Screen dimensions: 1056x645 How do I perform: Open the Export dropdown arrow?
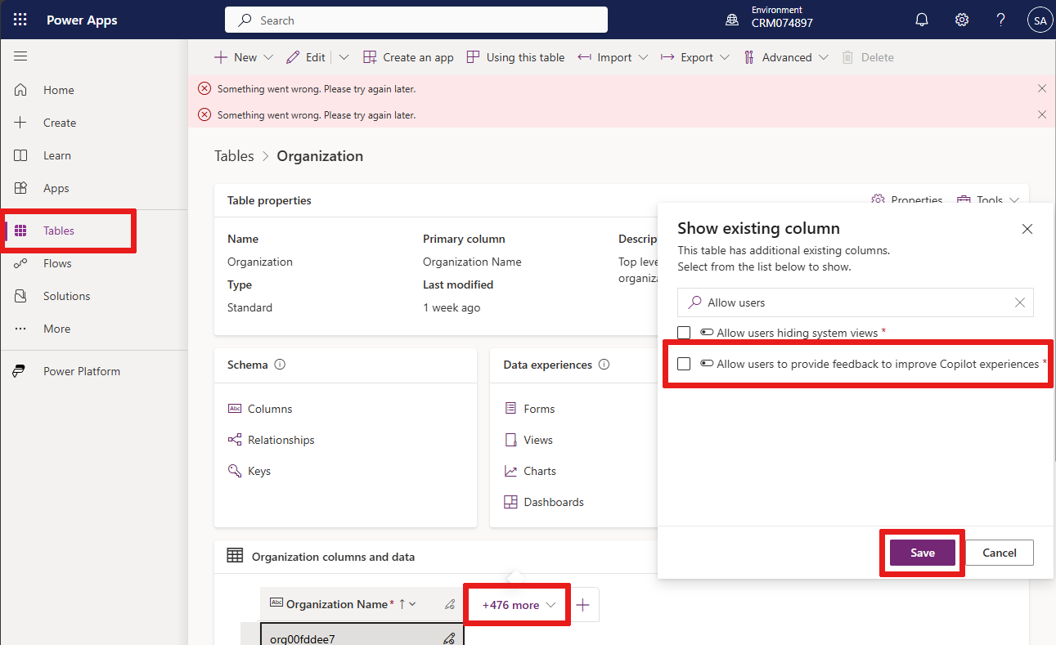[722, 57]
